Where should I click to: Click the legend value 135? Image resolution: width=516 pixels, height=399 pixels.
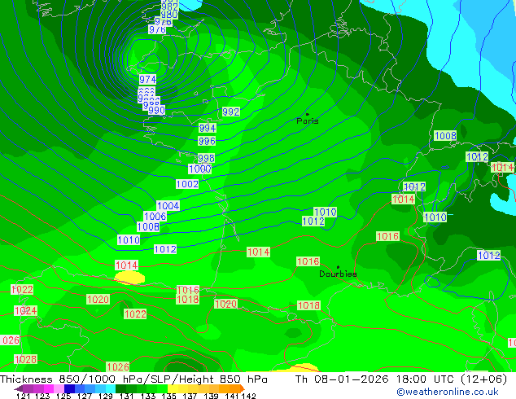click(168, 396)
